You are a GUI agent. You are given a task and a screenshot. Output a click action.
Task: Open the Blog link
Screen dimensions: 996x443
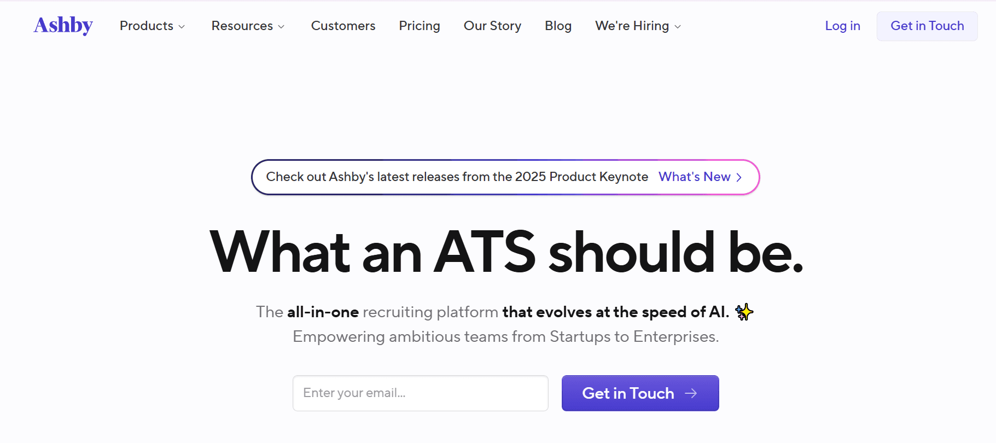pos(558,26)
